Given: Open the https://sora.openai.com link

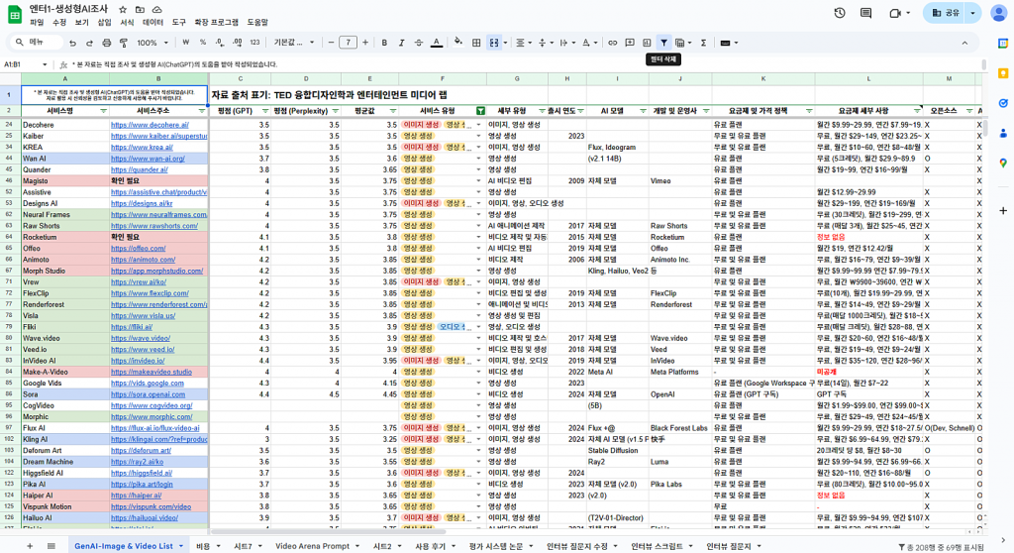Looking at the screenshot, I should click(x=149, y=394).
